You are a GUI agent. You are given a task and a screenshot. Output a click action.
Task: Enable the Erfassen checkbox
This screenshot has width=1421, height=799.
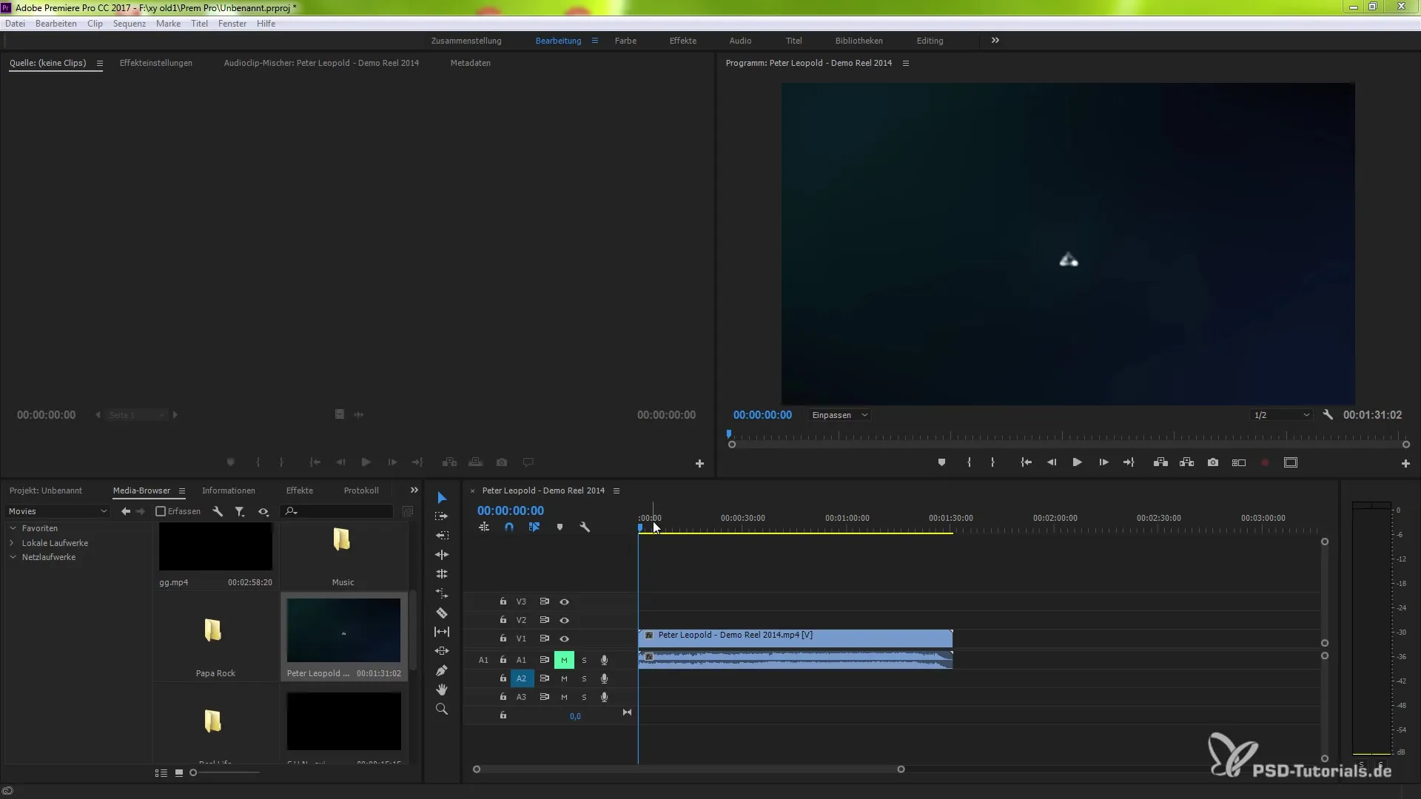(161, 511)
